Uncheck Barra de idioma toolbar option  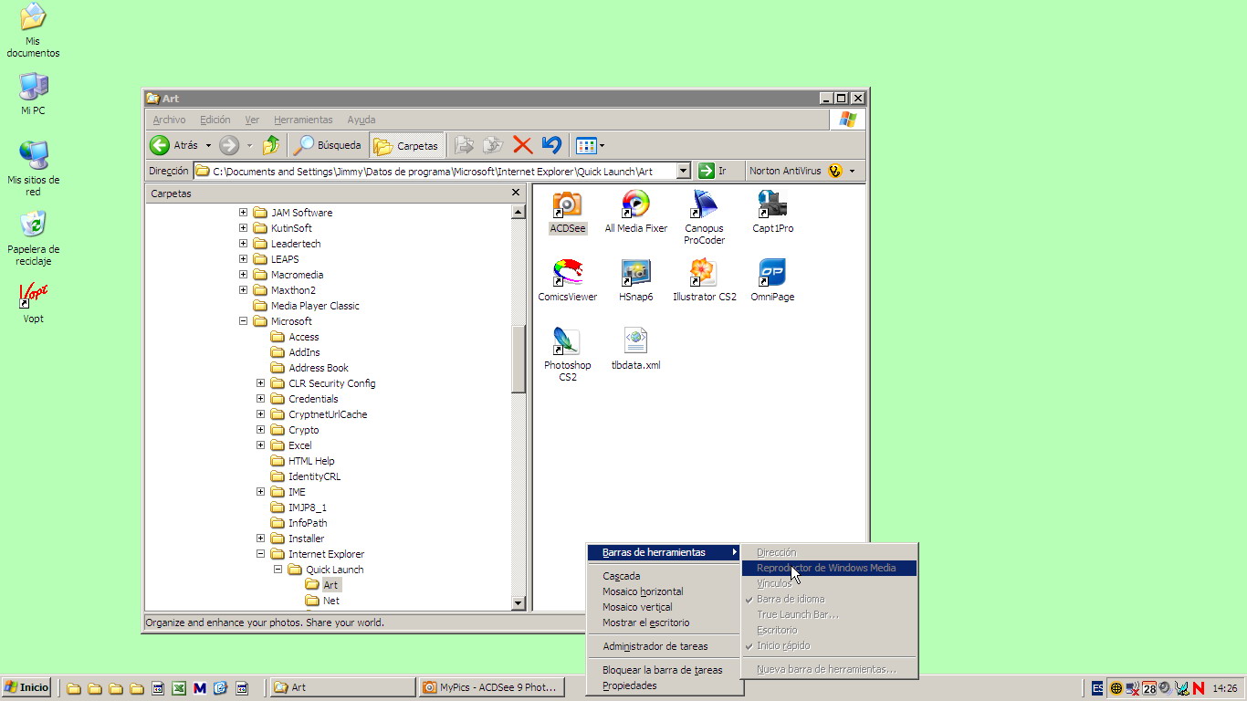coord(790,599)
